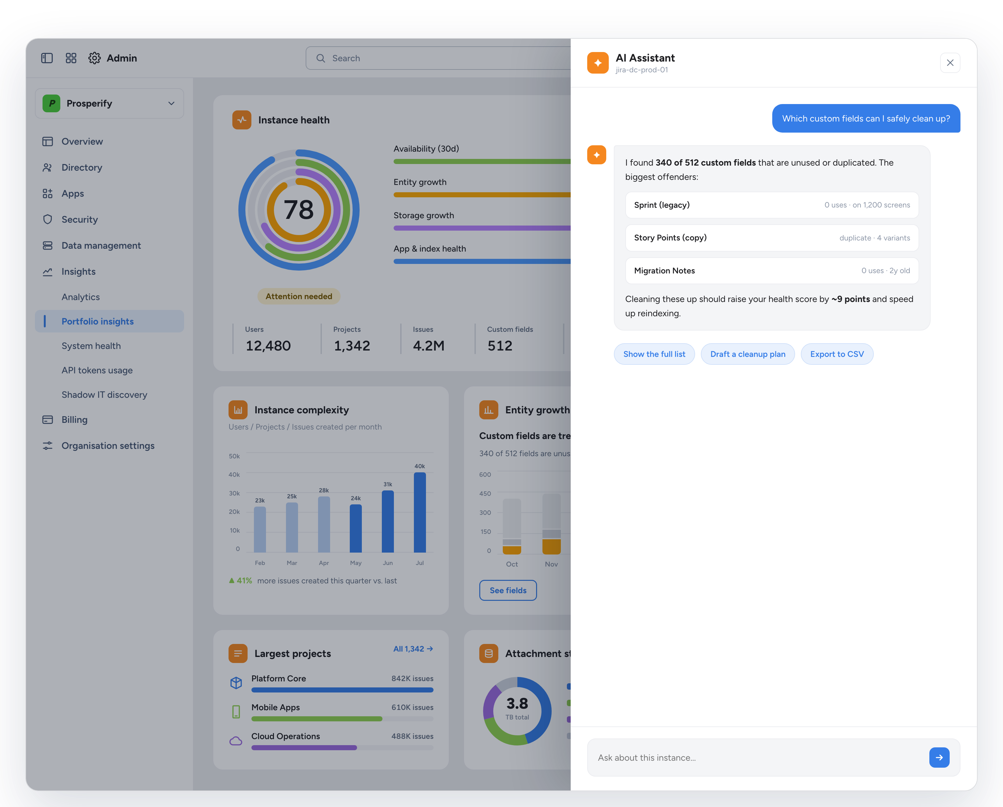This screenshot has height=807, width=1003.
Task: Close the AI Assistant panel
Action: [x=950, y=63]
